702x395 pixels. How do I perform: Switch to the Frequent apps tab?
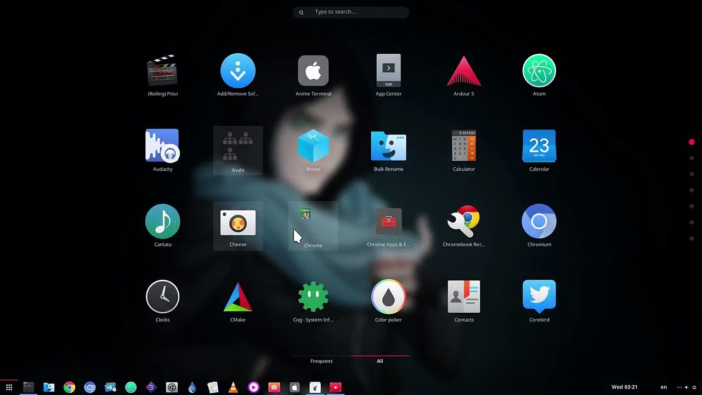pos(321,361)
